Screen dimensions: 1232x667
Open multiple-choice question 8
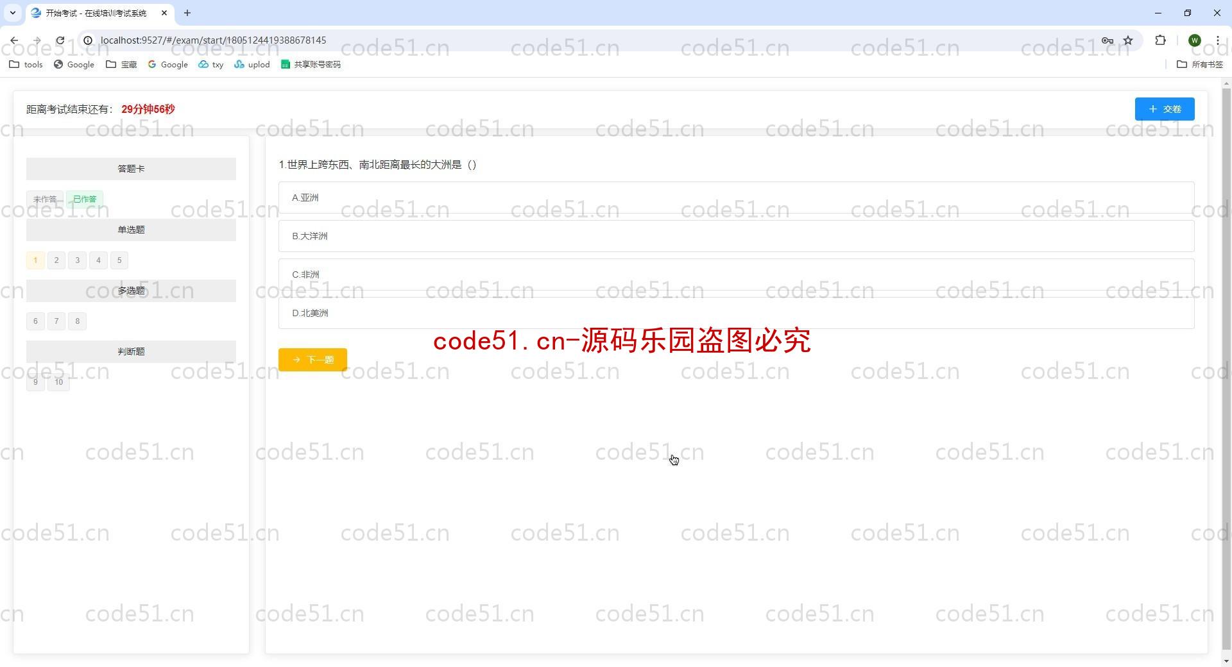[x=78, y=321]
